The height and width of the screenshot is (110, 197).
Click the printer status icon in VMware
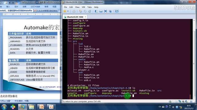point(183,101)
